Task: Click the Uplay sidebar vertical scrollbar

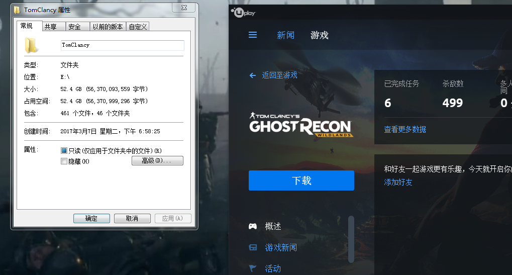Action: [x=351, y=239]
